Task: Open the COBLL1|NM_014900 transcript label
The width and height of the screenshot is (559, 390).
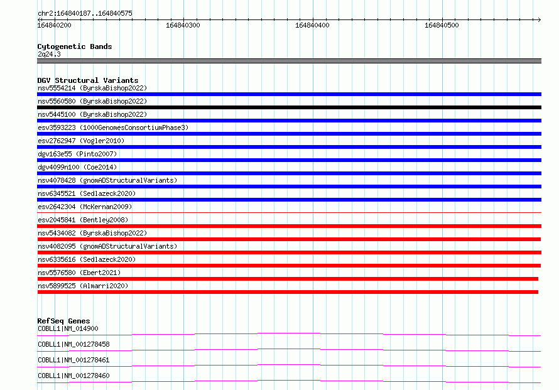Action: tap(68, 328)
